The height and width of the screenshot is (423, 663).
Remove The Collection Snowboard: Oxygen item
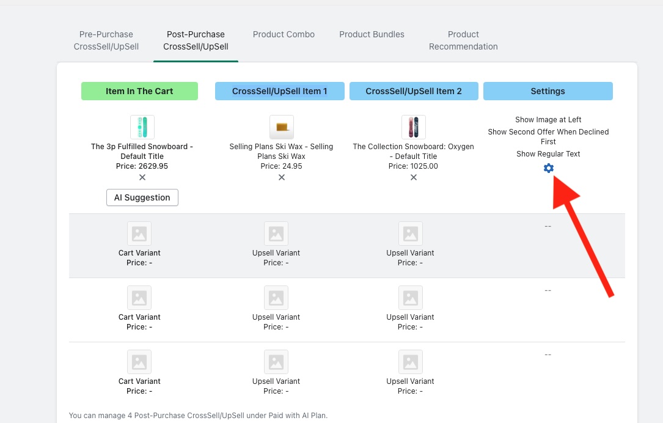click(414, 177)
